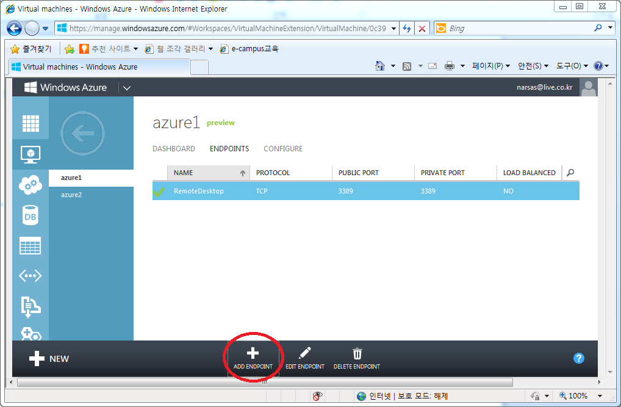
Task: Click the green checkmark on RemoteDesktop row
Action: click(x=159, y=192)
